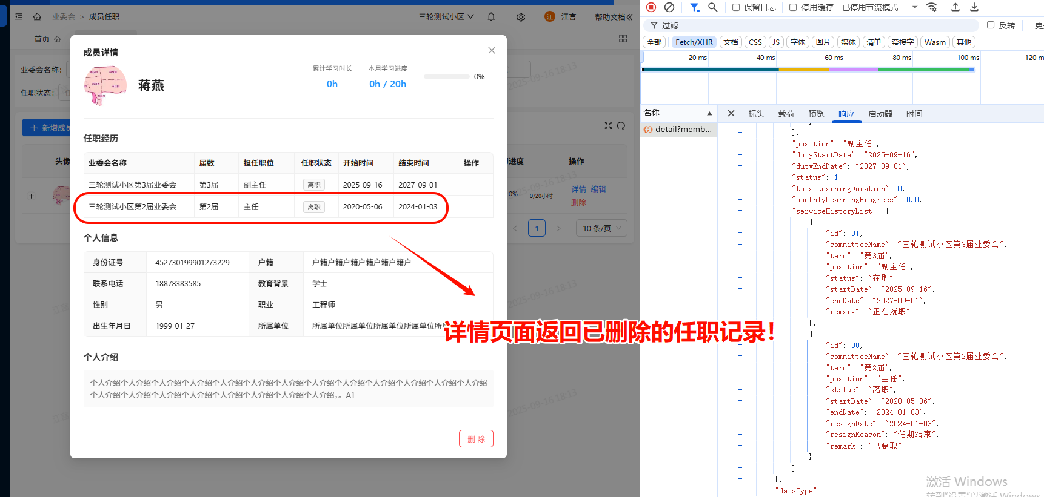1044x497 pixels.
Task: Collapse the serviceHistoryList JSON array
Action: point(740,211)
